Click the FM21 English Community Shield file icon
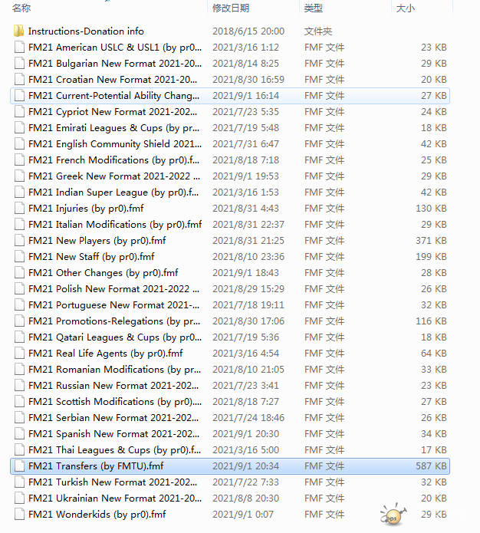Screen dimensions: 480x533 tap(19, 143)
